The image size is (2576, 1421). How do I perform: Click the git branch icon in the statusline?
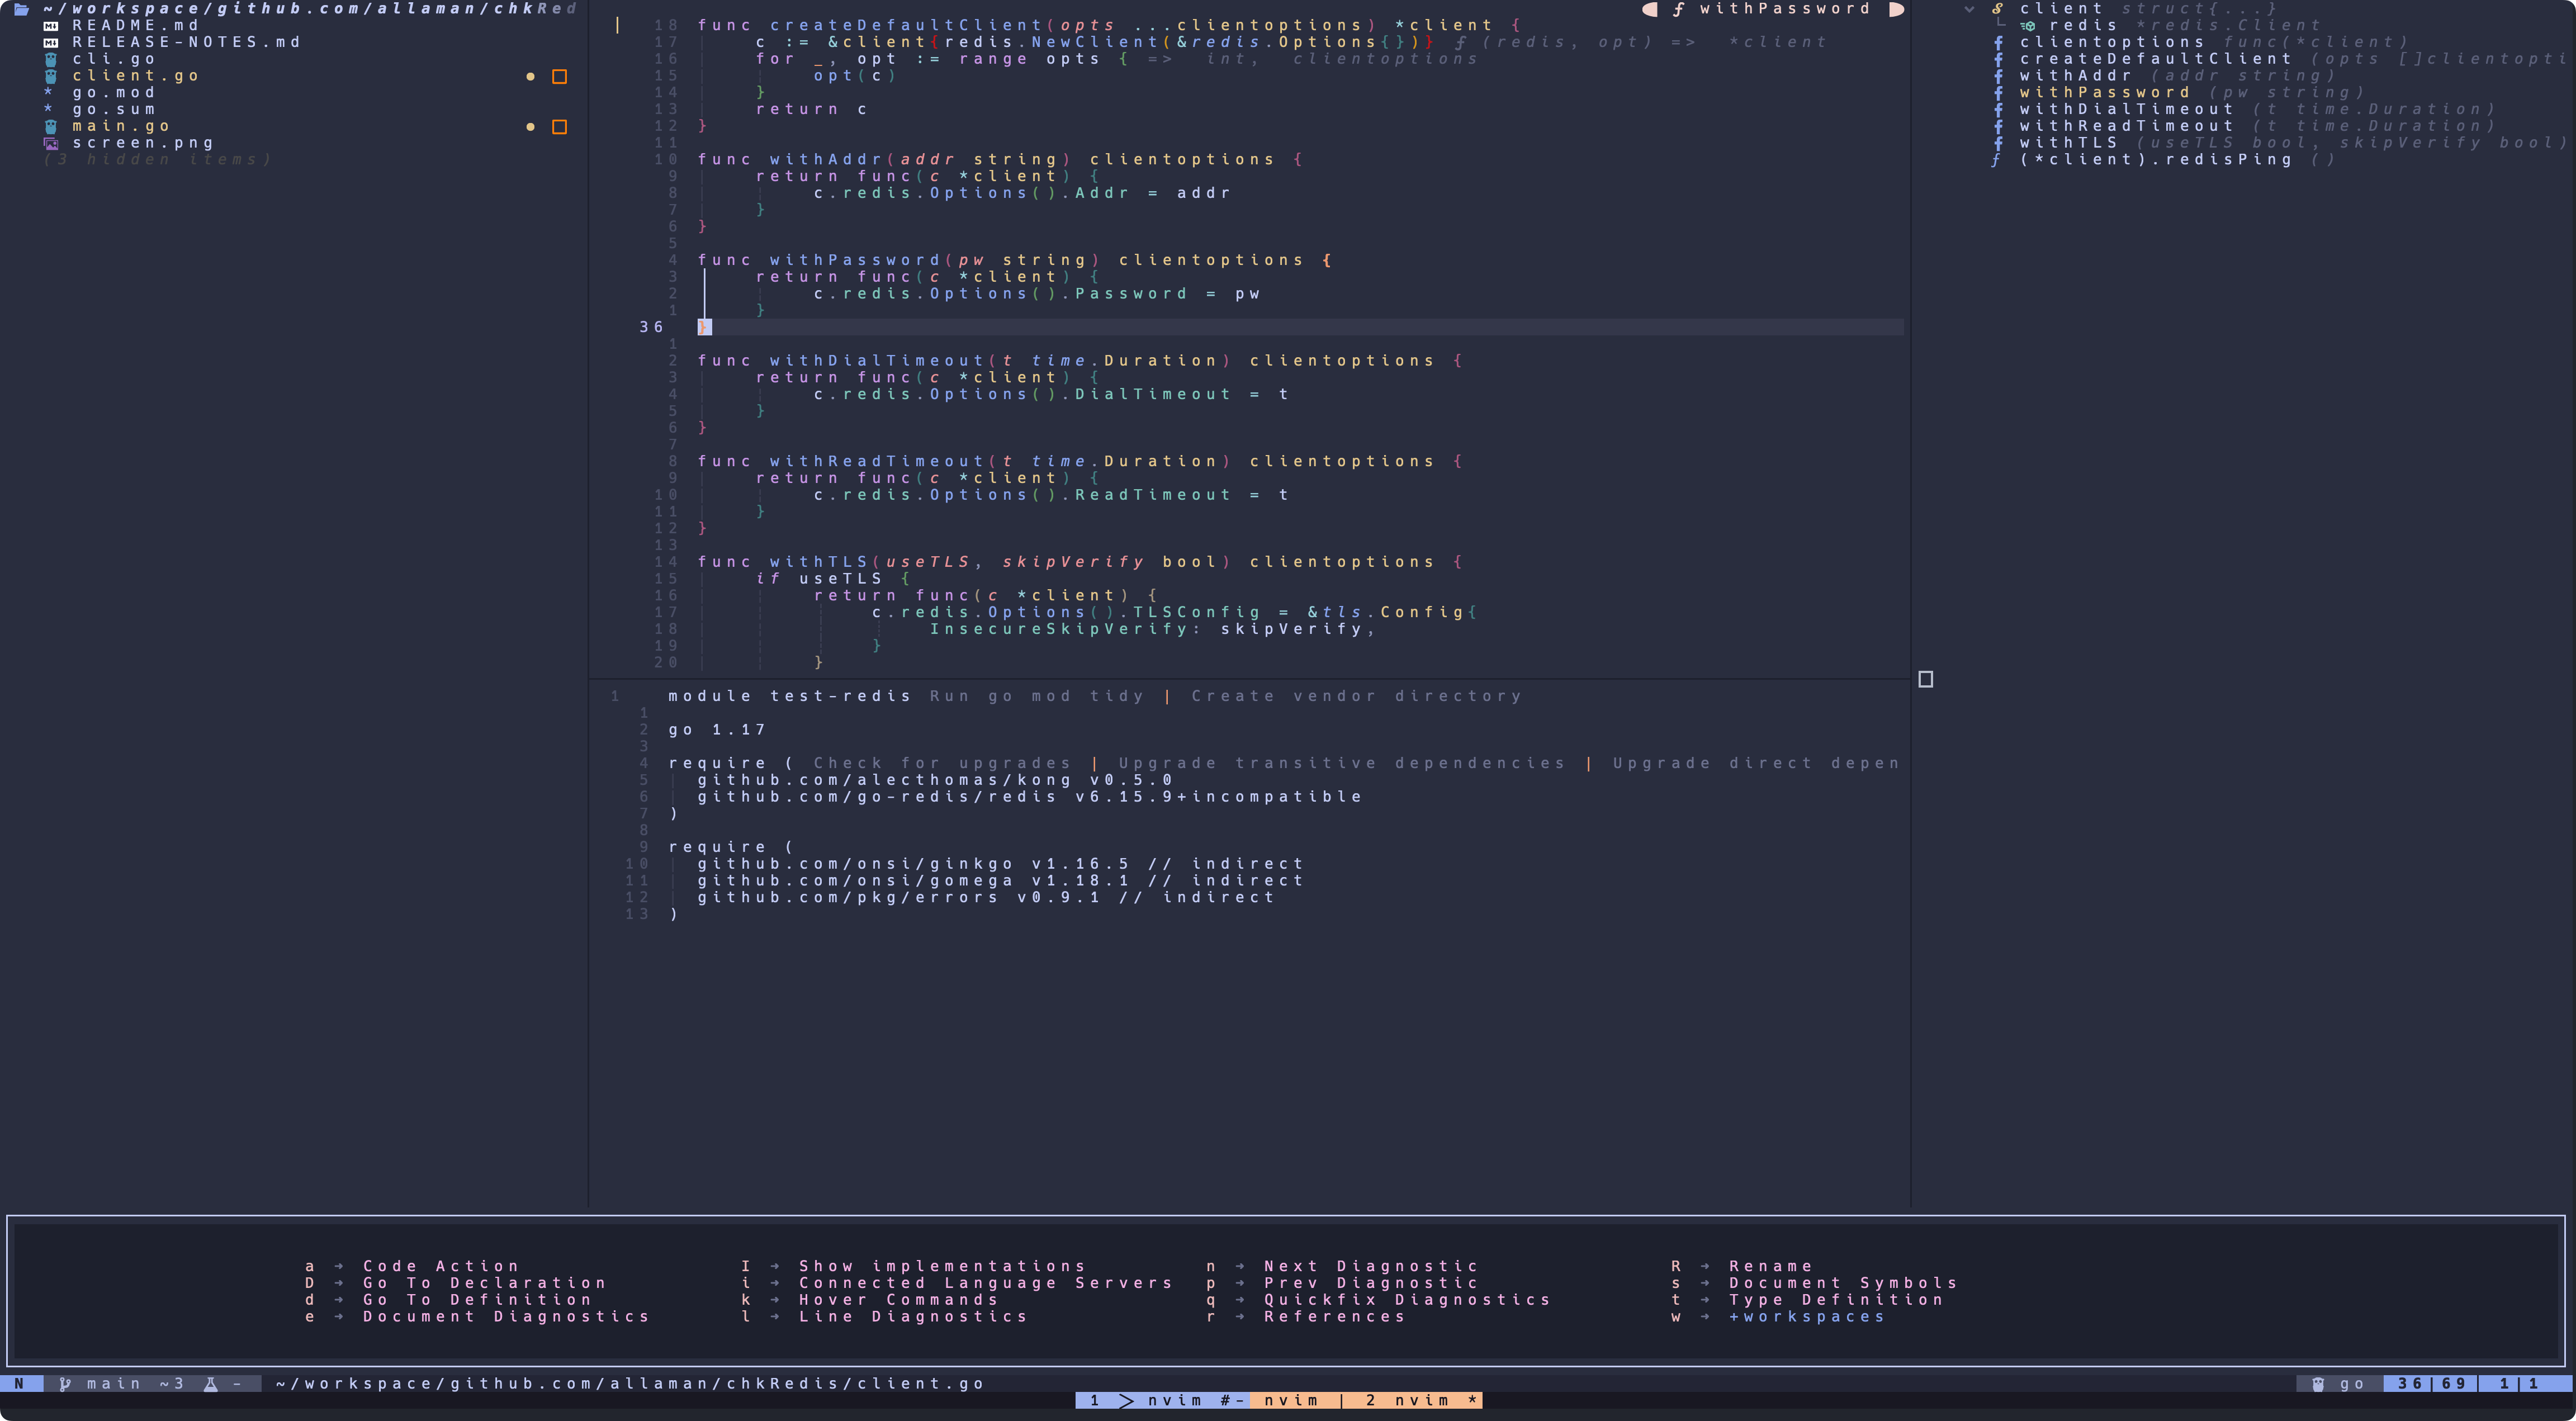65,1384
